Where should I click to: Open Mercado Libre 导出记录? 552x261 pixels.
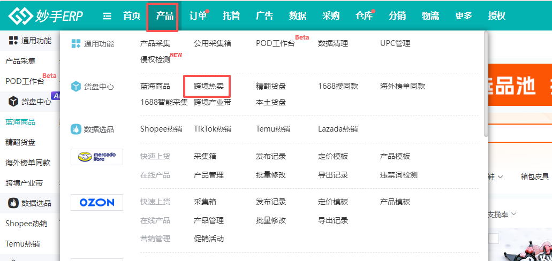(x=333, y=175)
